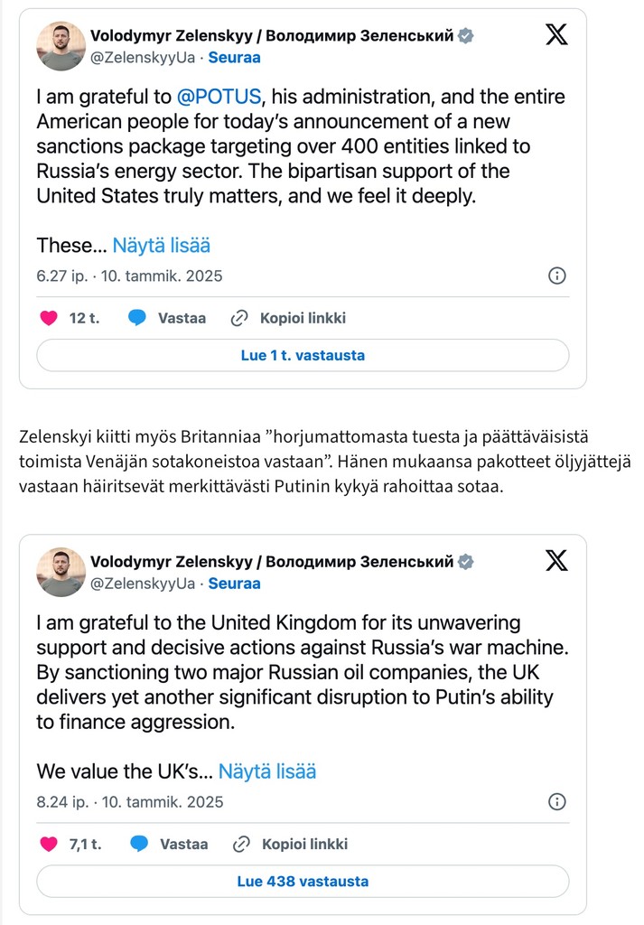Expand UK tweet with Näytä lisää
This screenshot has height=925, width=644.
[x=267, y=771]
